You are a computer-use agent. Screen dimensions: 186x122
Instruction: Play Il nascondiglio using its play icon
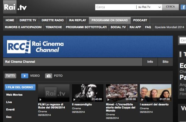[x=74, y=99]
